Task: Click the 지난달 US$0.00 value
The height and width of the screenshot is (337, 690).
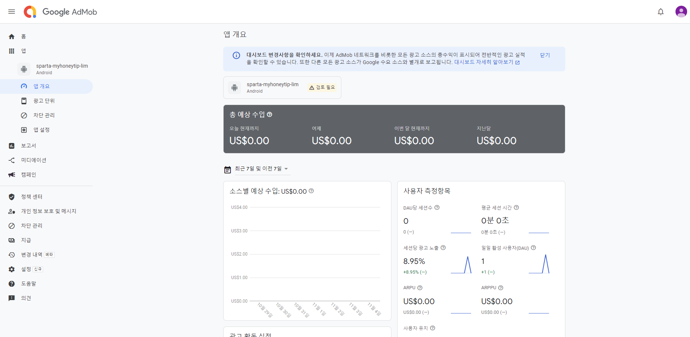Action: 496,141
